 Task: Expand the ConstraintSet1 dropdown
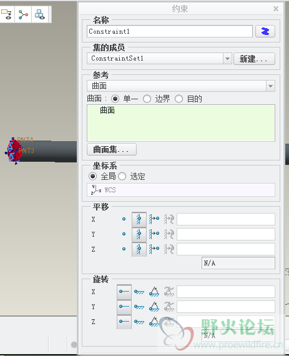[227, 59]
